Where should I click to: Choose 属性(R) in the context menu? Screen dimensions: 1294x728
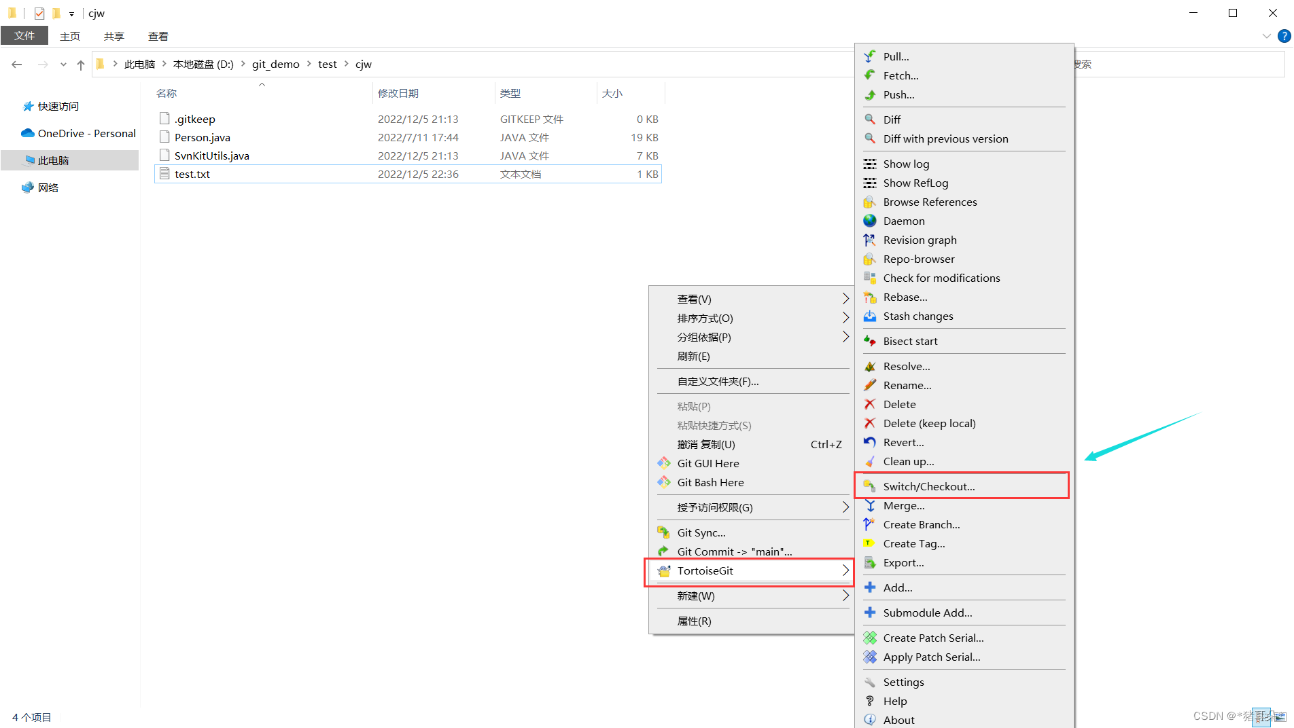(x=753, y=621)
